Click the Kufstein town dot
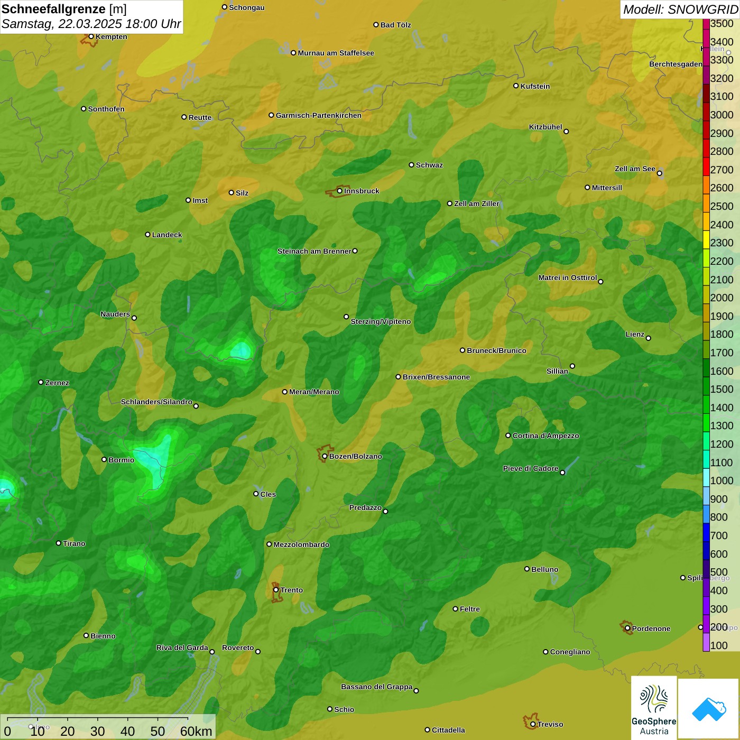 coord(516,86)
